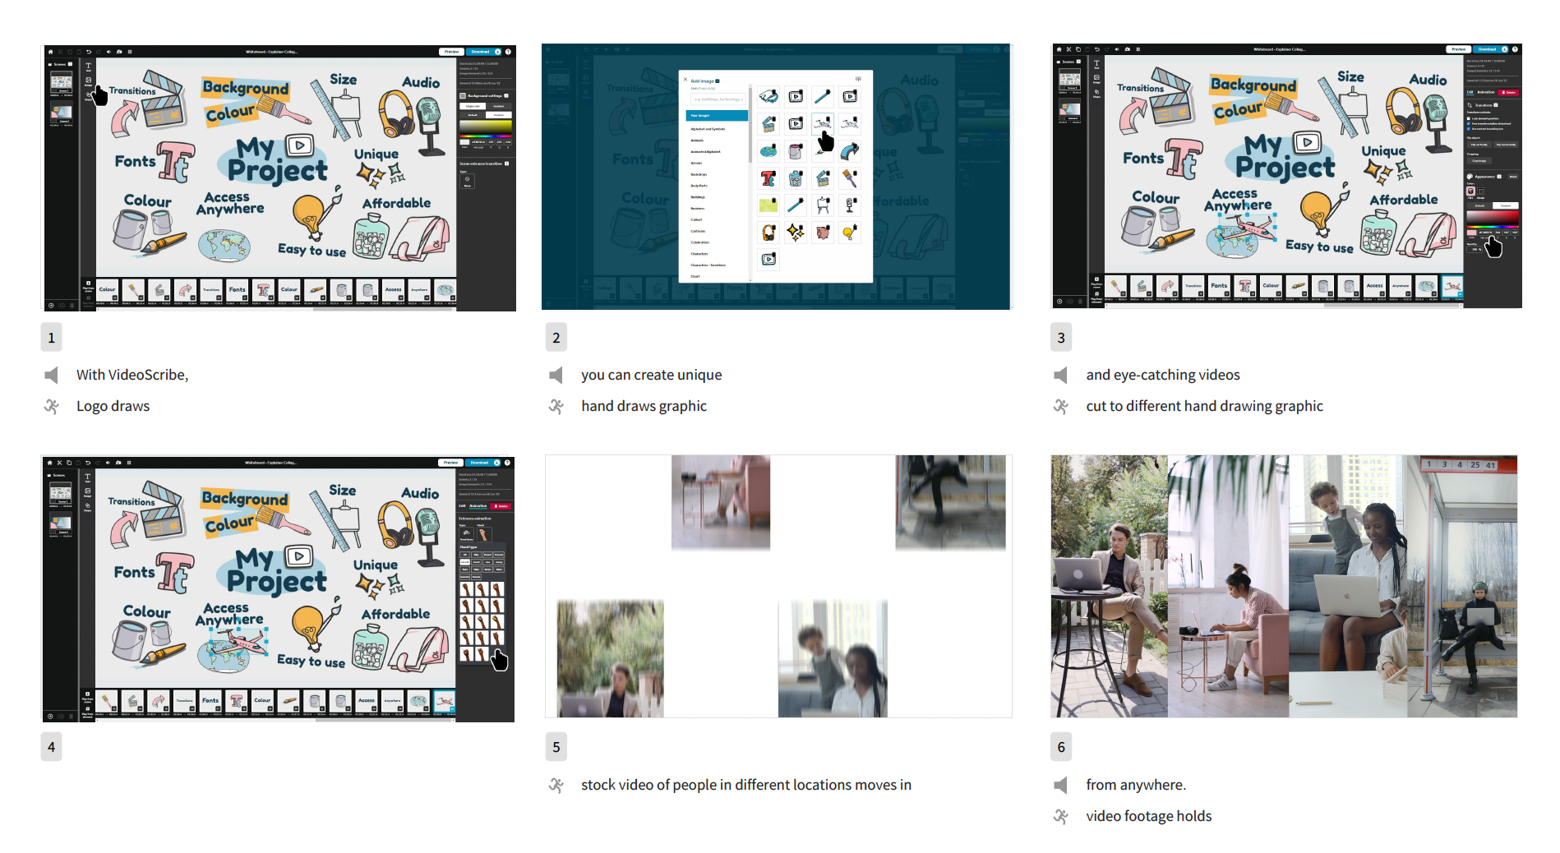The image size is (1560, 853).
Task: Click the action icon beside "cut to different hand drawing graphic"
Action: pyautogui.click(x=1061, y=407)
